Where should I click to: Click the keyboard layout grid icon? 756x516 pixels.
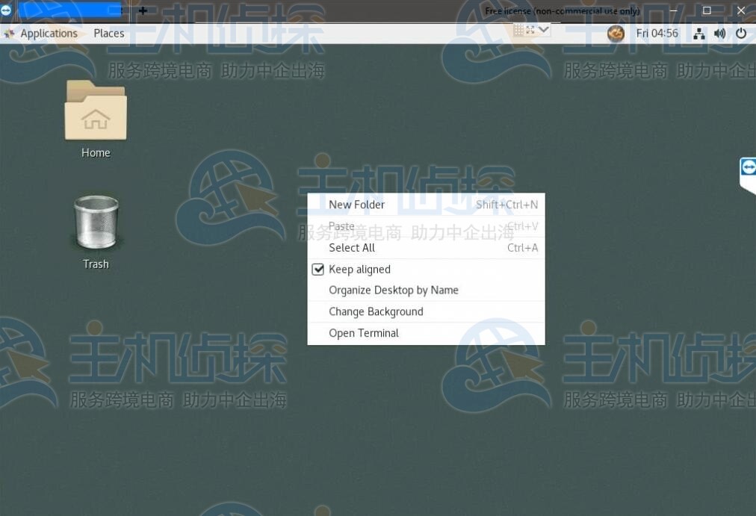point(518,28)
